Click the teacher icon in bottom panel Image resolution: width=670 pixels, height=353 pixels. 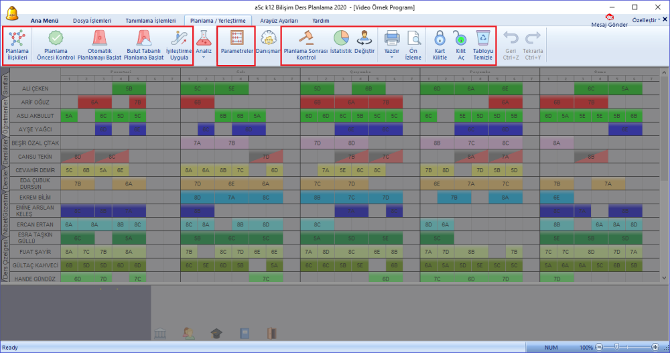188,334
